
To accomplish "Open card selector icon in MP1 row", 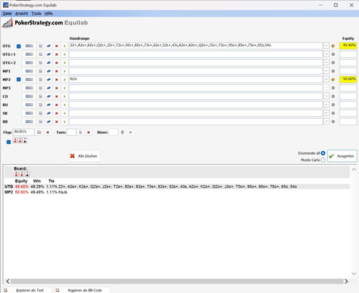I will coord(41,71).
